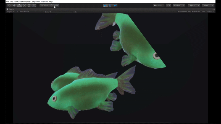The width and height of the screenshot is (221, 124).
Task: Select the Rect transform tool
Action: click(29, 6)
